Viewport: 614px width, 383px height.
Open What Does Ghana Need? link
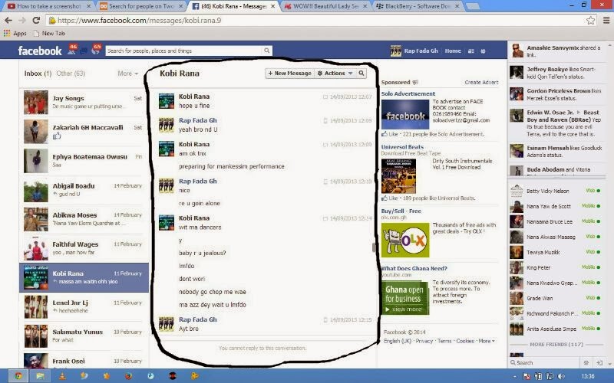(414, 269)
